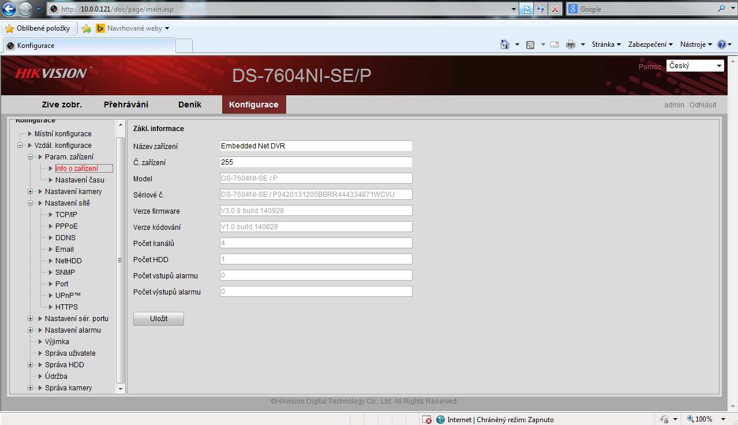Switch to the Zive zobr. tab
The width and height of the screenshot is (738, 425).
62,105
